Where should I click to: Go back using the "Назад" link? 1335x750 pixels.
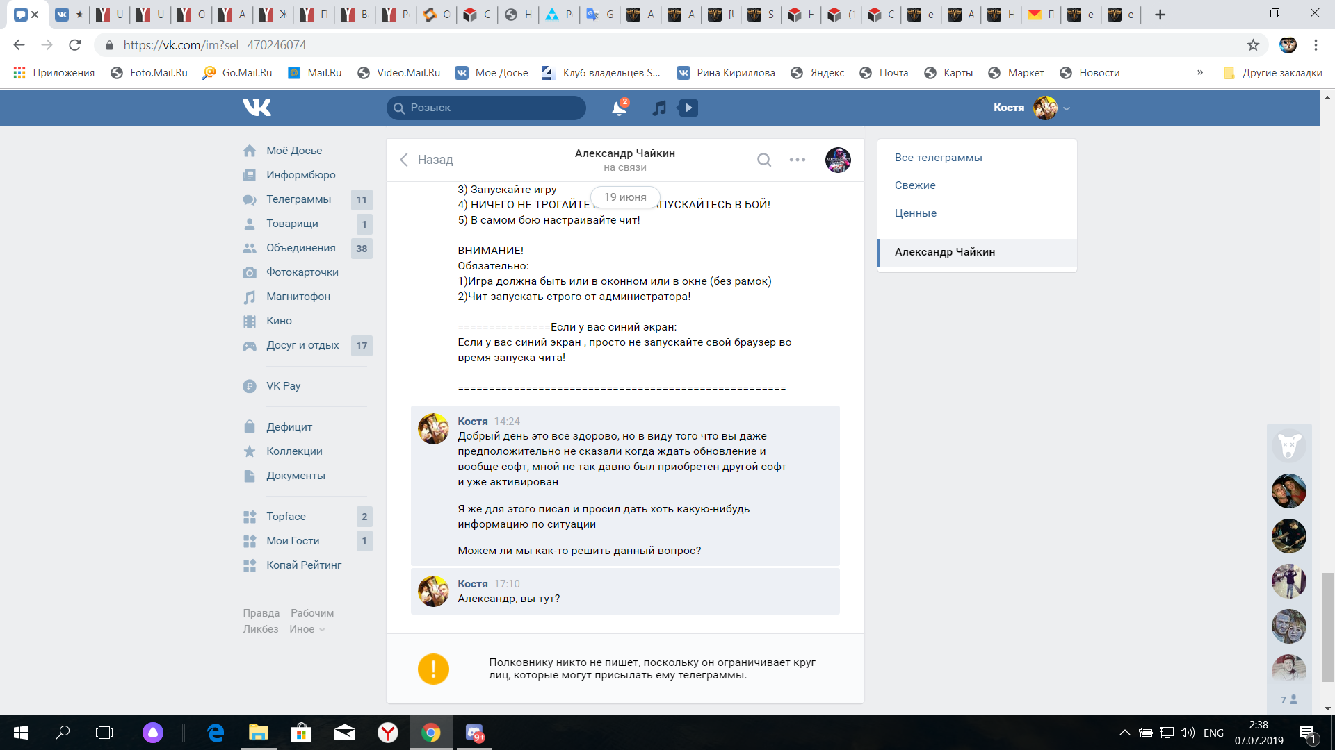point(426,160)
